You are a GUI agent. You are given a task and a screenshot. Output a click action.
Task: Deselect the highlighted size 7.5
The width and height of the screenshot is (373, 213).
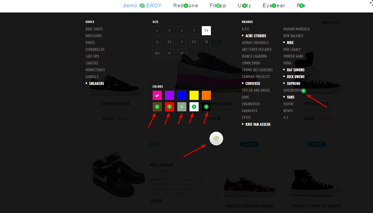206,31
